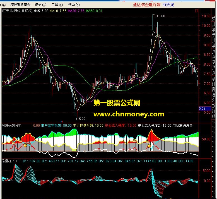This screenshot has width=217, height=199.
Task: Select the 散户套牢系数: 80.00 label
Action: [56, 126]
